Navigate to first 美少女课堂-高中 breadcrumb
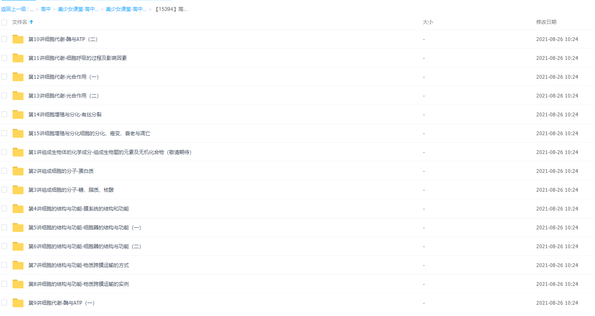 78,9
